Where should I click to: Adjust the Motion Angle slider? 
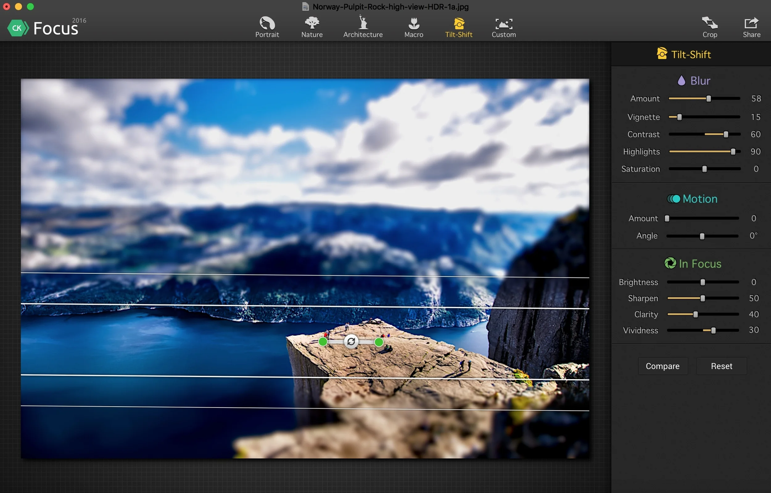703,236
